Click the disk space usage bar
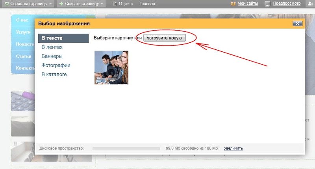This screenshot has width=315, height=169. pyautogui.click(x=126, y=149)
